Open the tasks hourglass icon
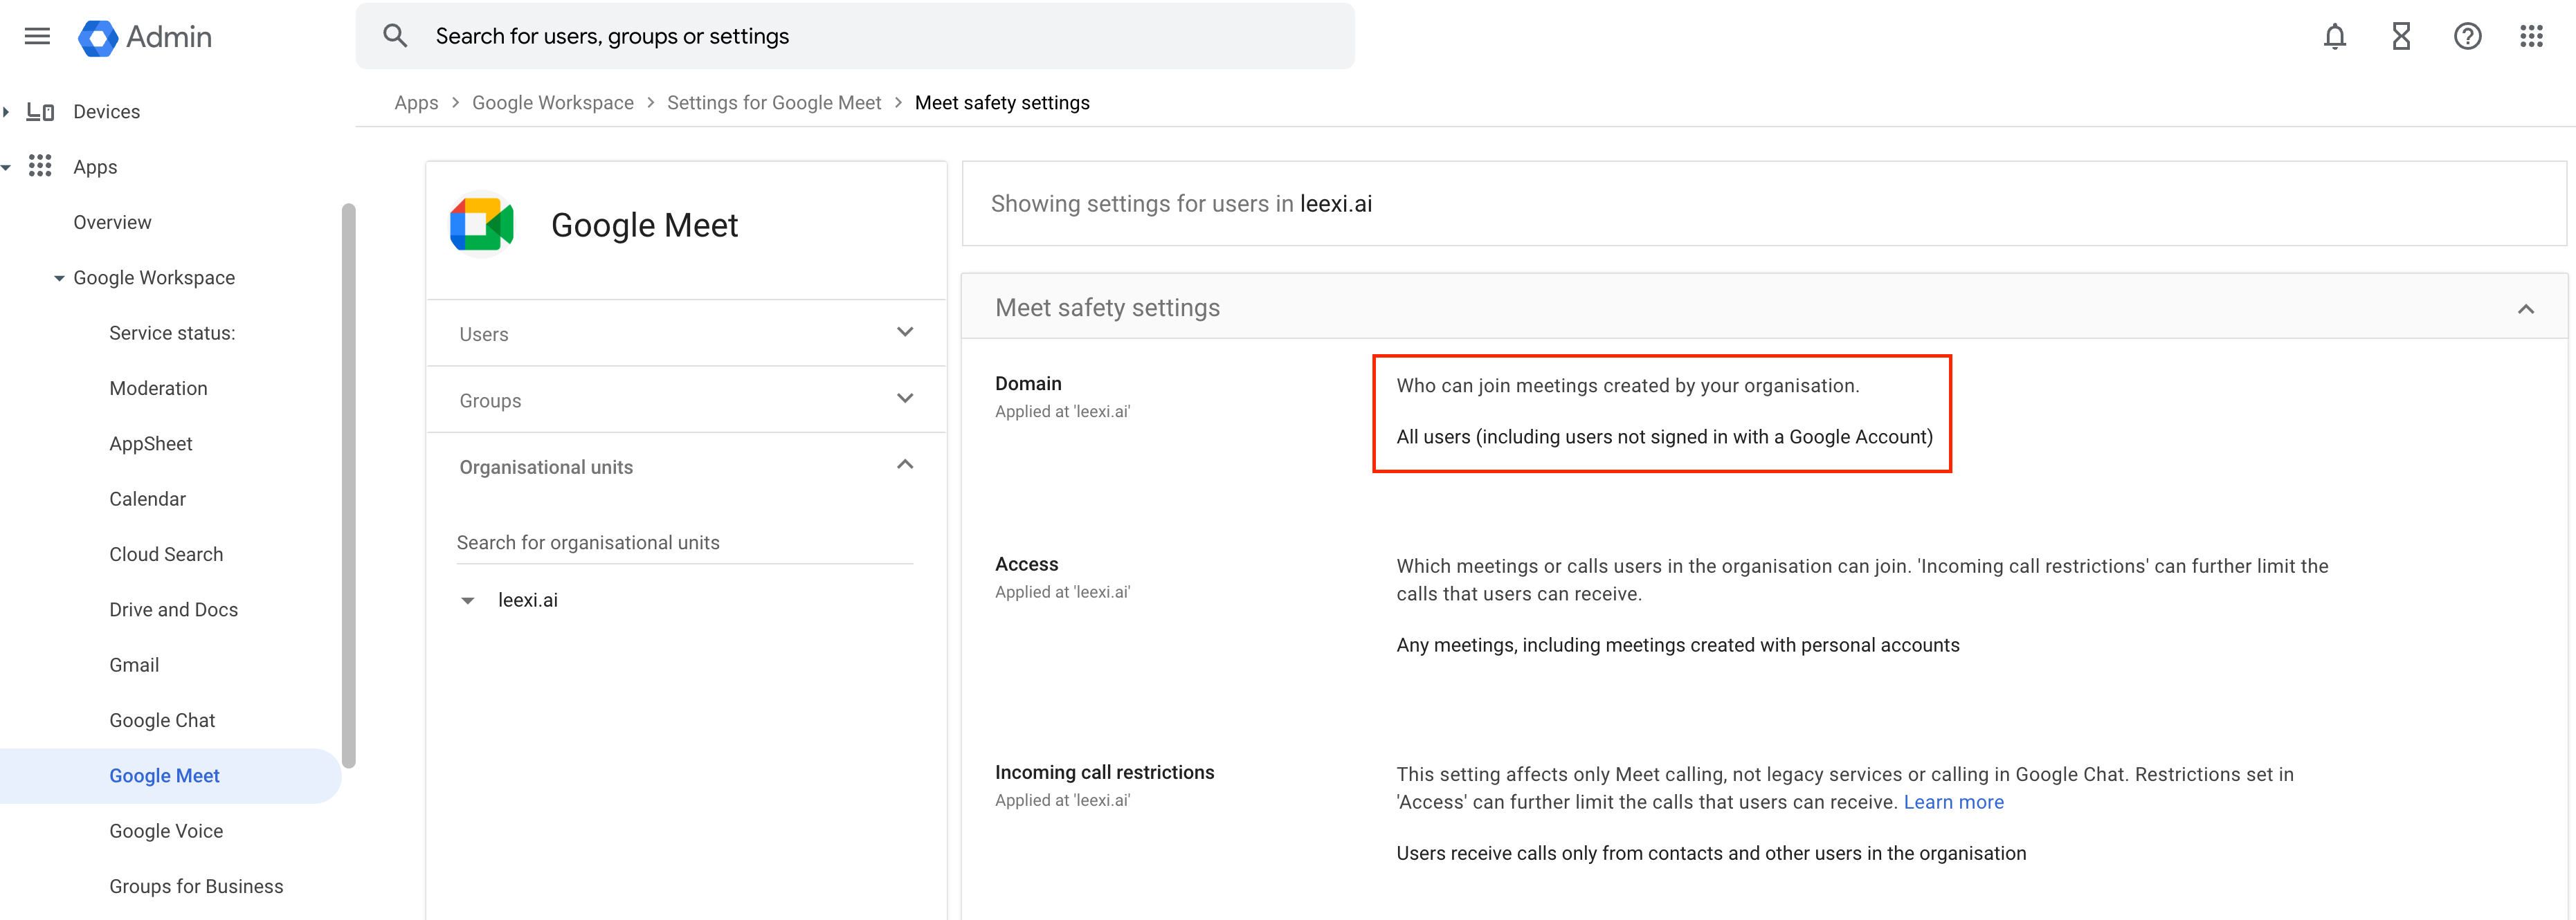The width and height of the screenshot is (2576, 920). [x=2401, y=37]
